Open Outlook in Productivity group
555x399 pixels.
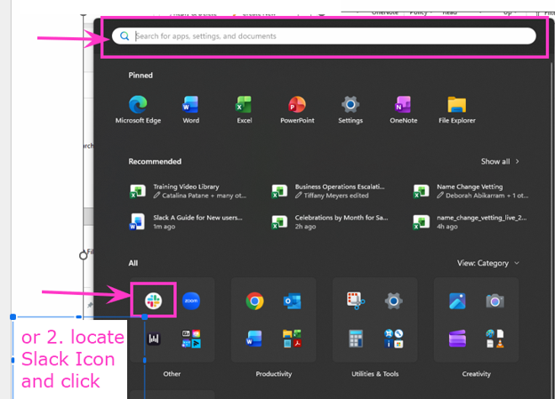[x=293, y=301]
